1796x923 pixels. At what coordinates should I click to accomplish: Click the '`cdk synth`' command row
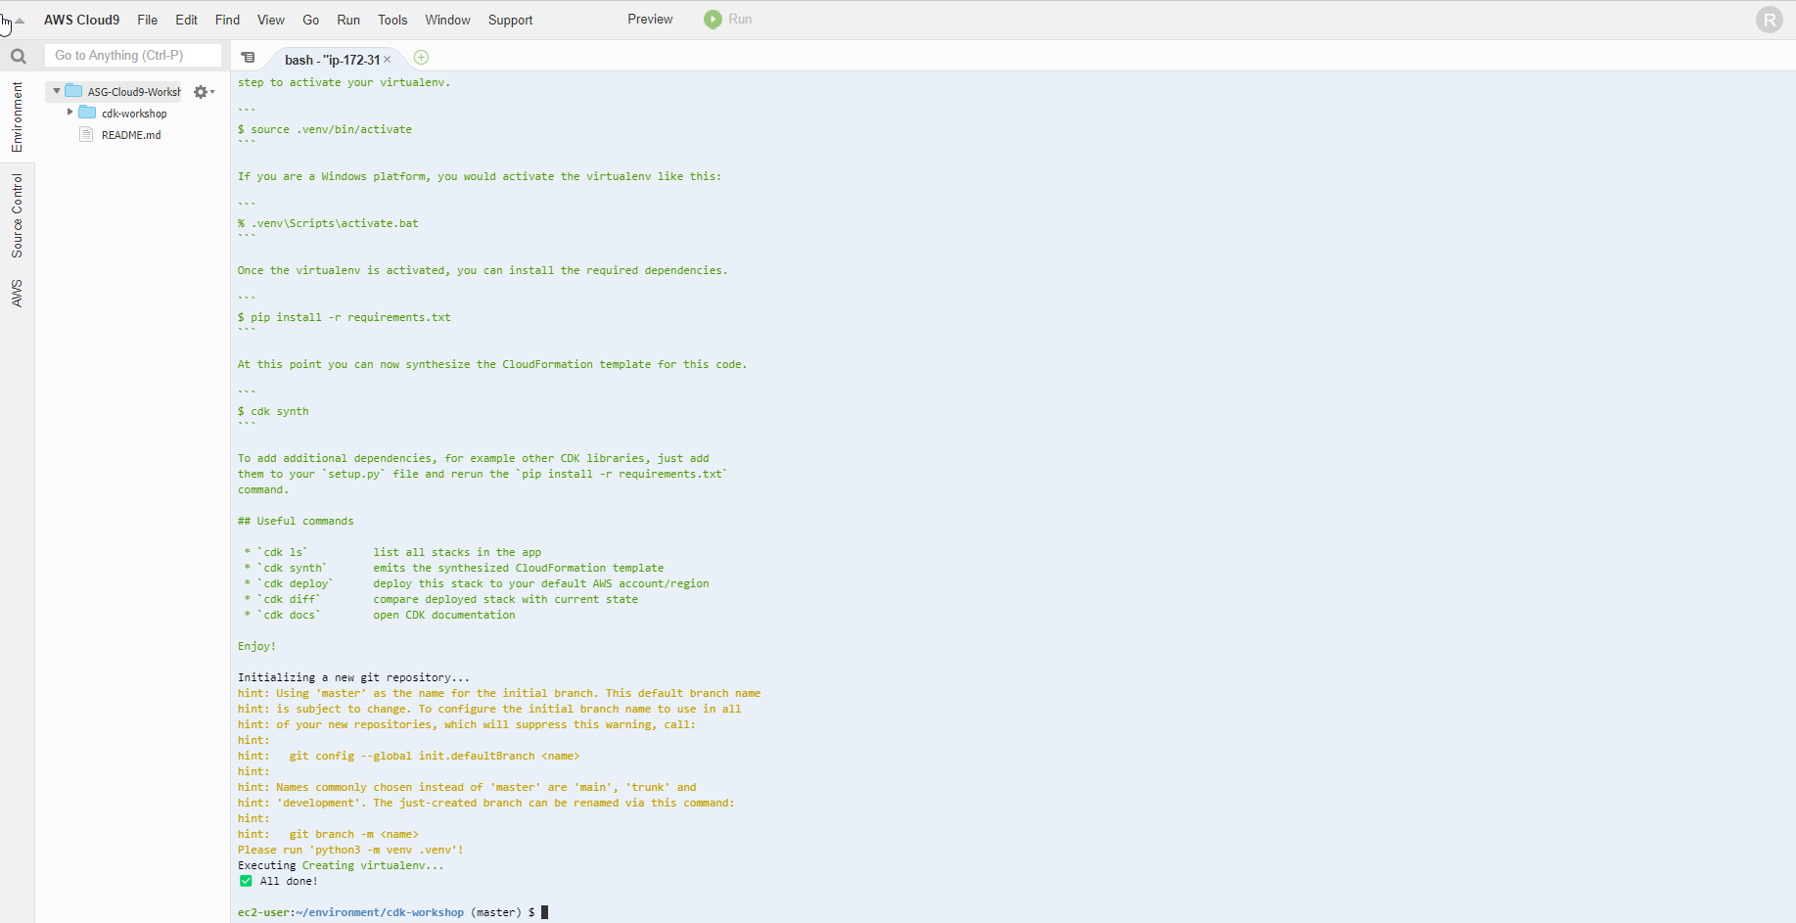pos(454,568)
